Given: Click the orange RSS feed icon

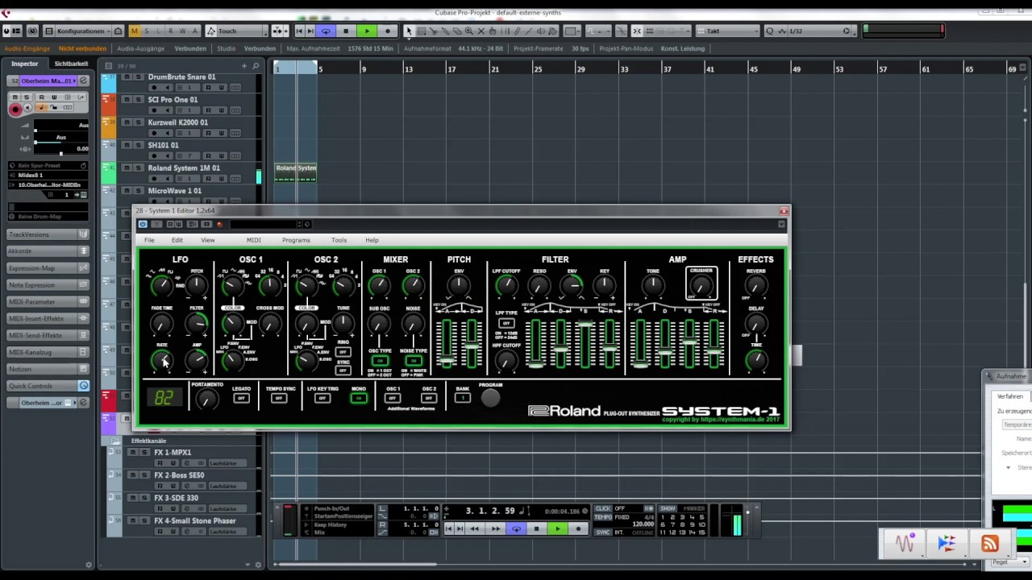Looking at the screenshot, I should click(x=989, y=544).
